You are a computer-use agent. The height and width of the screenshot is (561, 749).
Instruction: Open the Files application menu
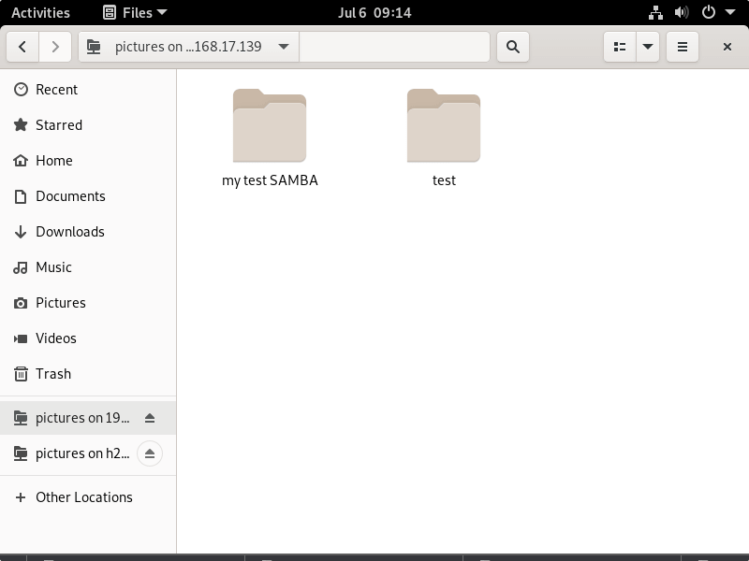(x=135, y=12)
